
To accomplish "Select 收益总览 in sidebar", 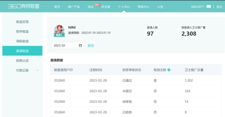I will click(x=22, y=22).
